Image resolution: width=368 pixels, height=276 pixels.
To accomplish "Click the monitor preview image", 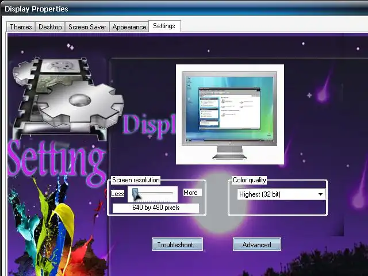I will click(230, 114).
